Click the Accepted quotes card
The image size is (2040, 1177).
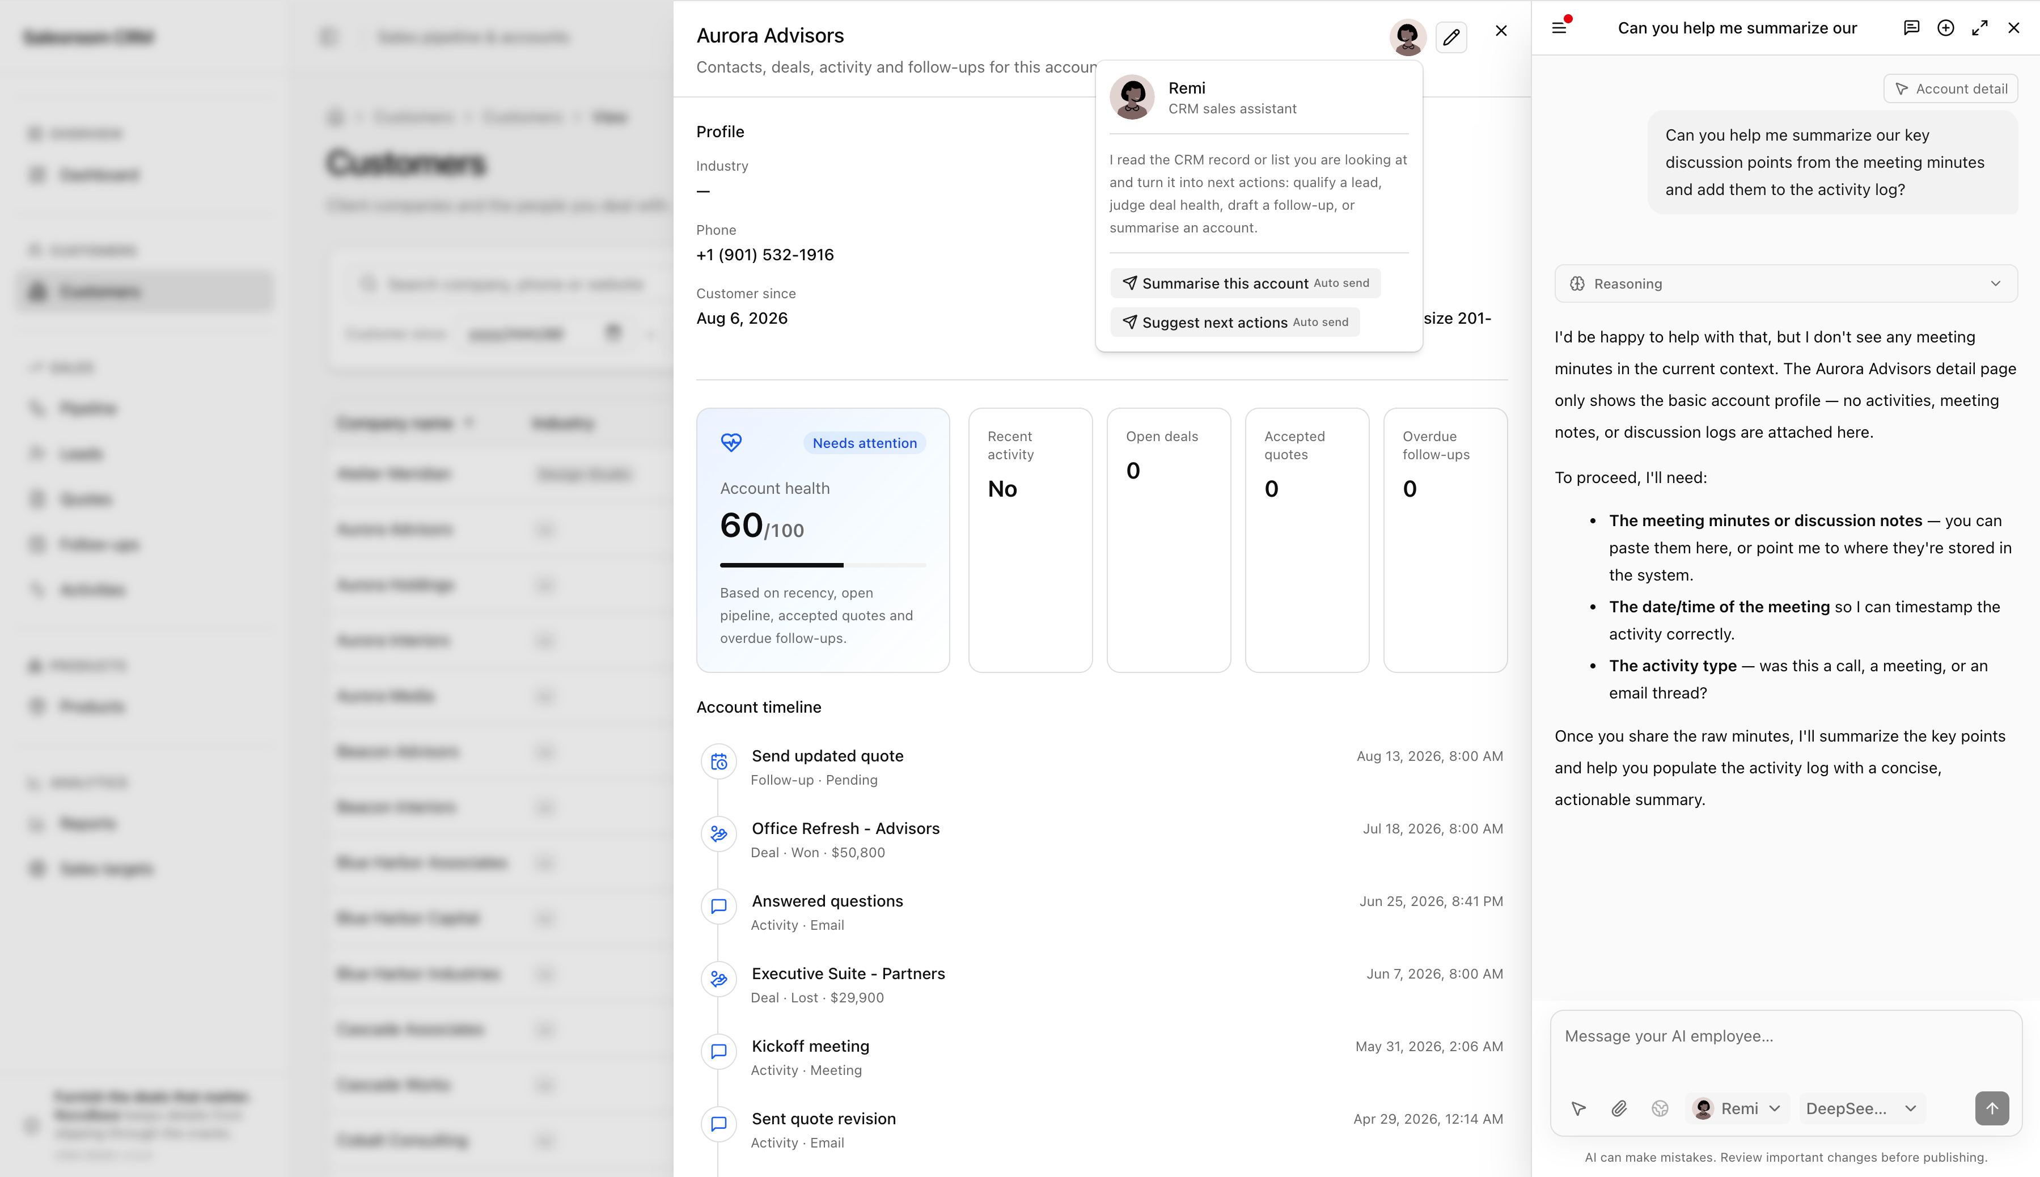click(x=1307, y=540)
